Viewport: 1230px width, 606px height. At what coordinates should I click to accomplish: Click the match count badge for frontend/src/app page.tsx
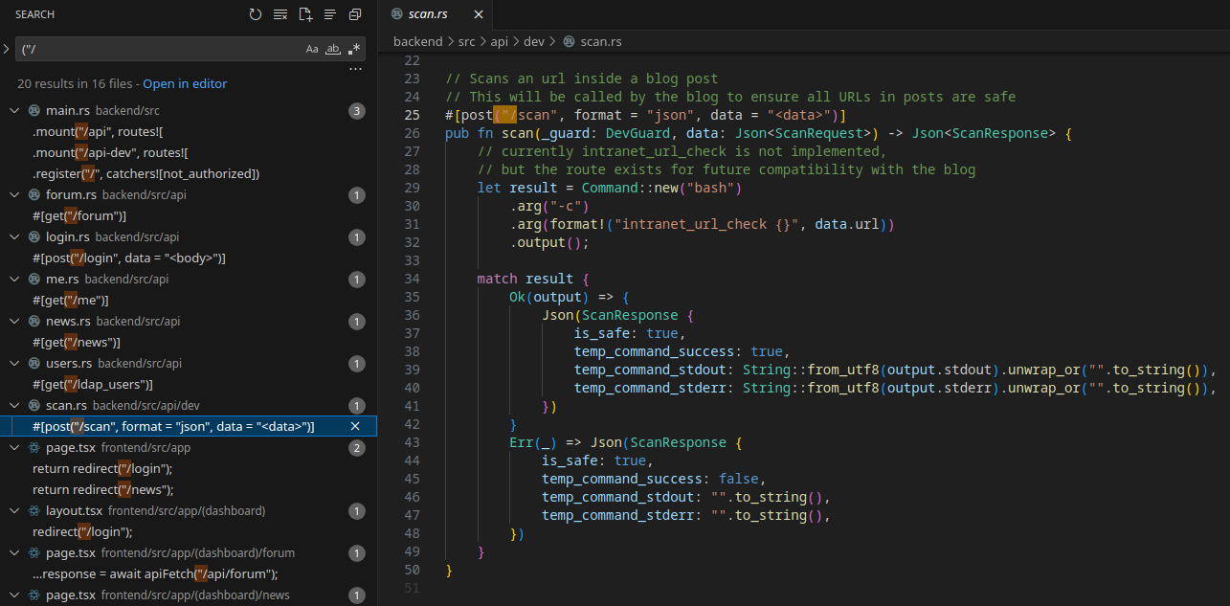[357, 448]
